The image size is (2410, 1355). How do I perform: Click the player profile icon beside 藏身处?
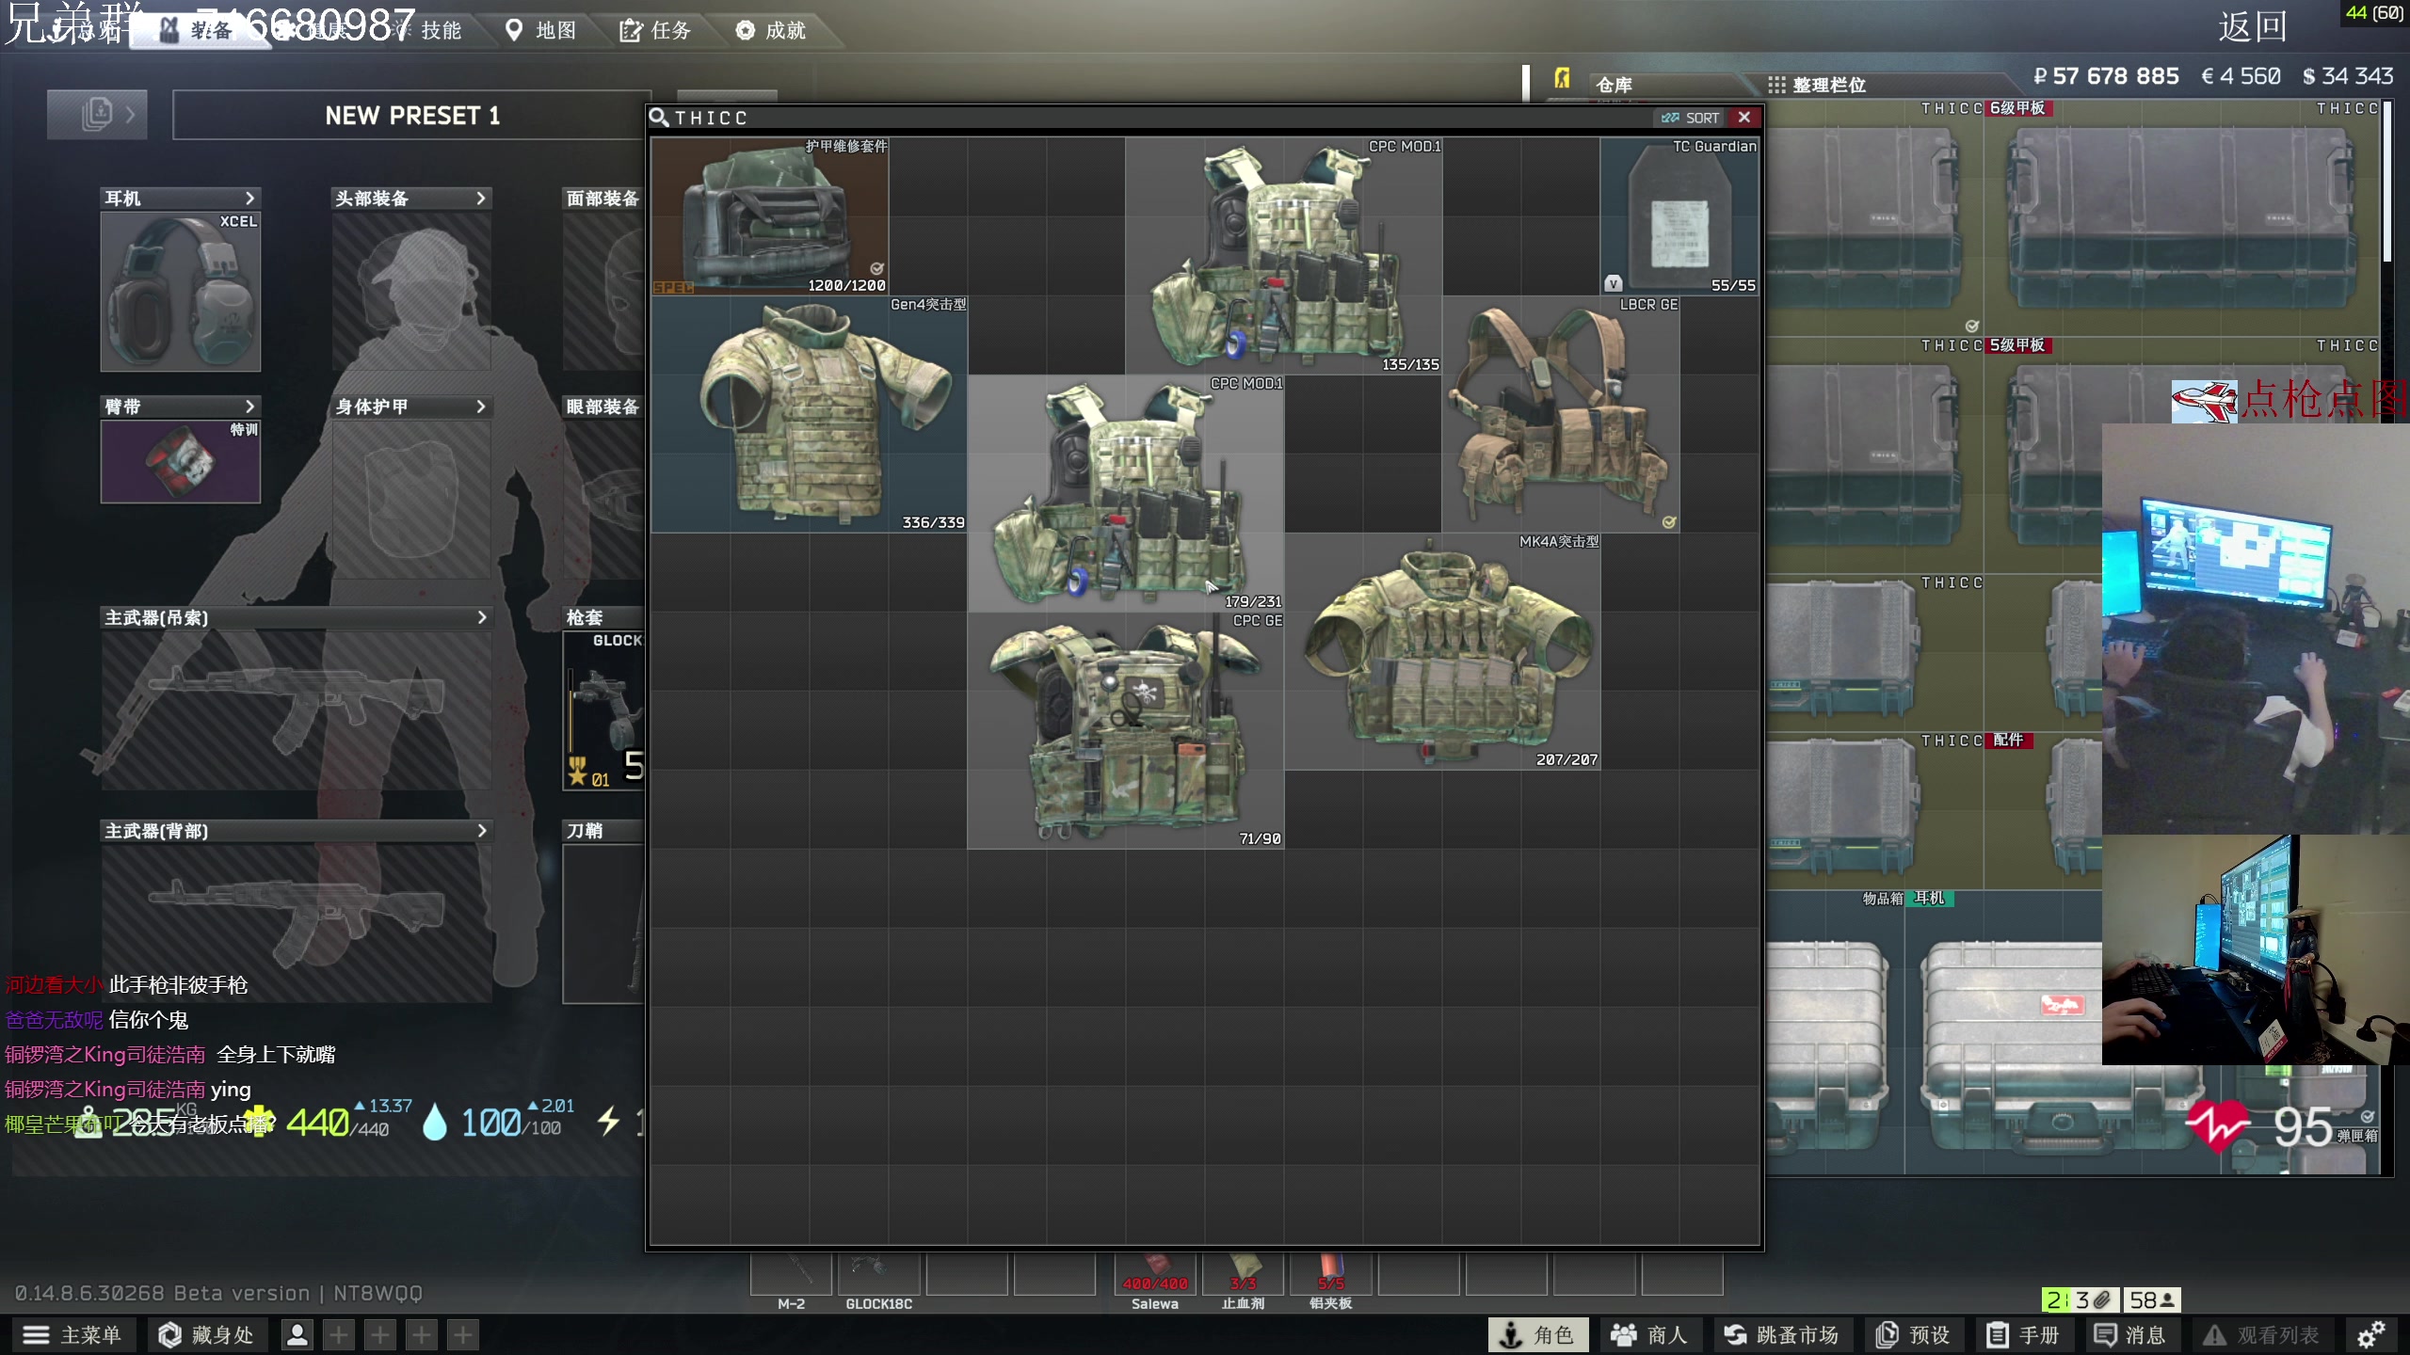tap(297, 1334)
